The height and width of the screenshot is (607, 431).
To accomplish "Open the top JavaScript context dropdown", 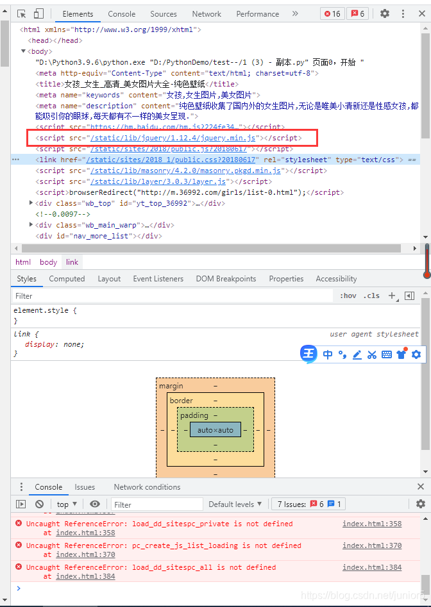I will 67,504.
